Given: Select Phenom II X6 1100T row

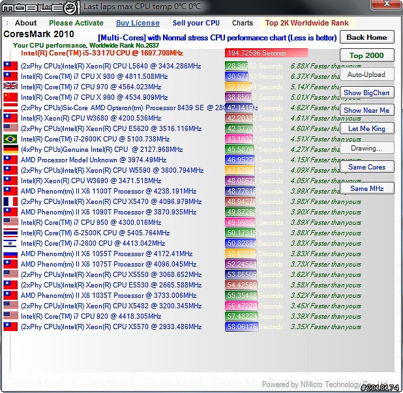Looking at the screenshot, I should (109, 191).
